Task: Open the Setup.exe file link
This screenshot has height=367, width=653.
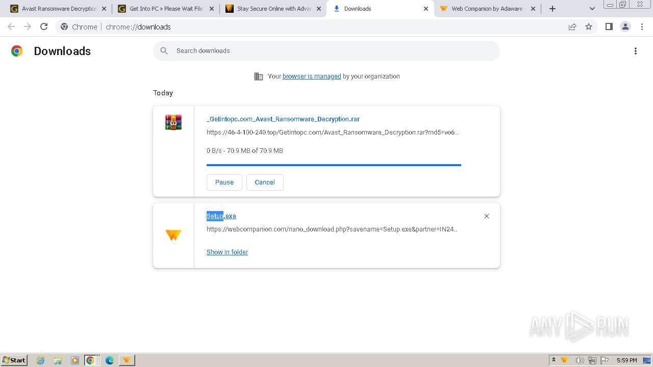Action: coord(221,216)
